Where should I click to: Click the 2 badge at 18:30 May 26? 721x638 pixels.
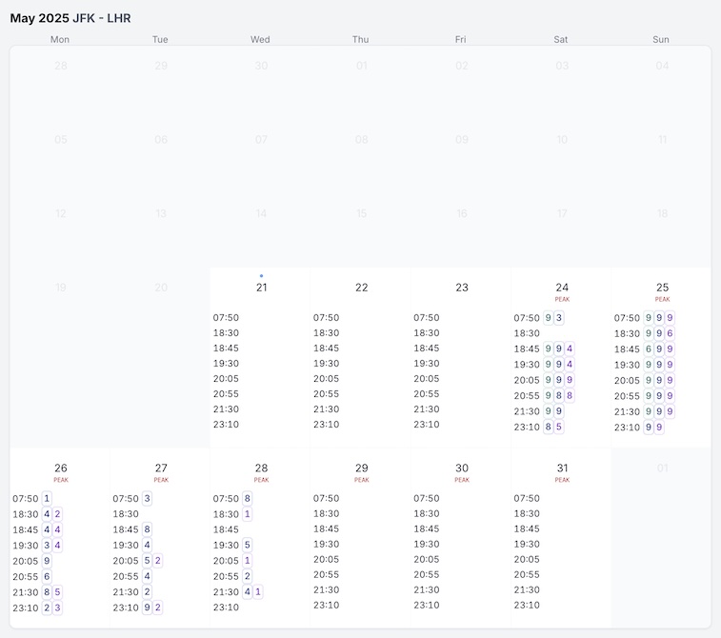[x=57, y=514]
